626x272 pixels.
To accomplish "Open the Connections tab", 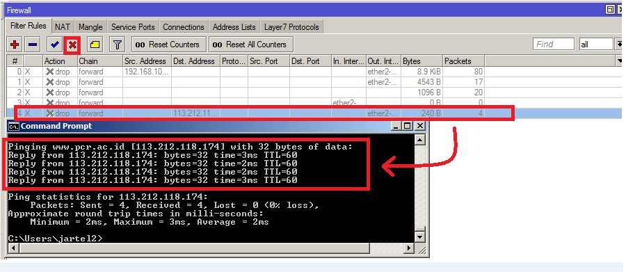I will pyautogui.click(x=184, y=27).
